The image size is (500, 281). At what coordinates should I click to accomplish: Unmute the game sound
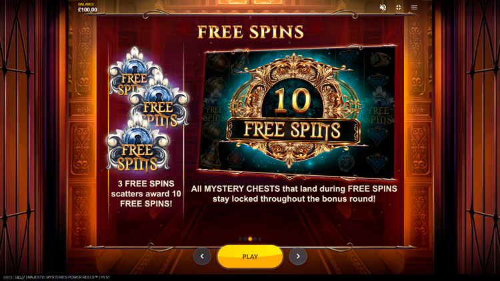point(383,7)
